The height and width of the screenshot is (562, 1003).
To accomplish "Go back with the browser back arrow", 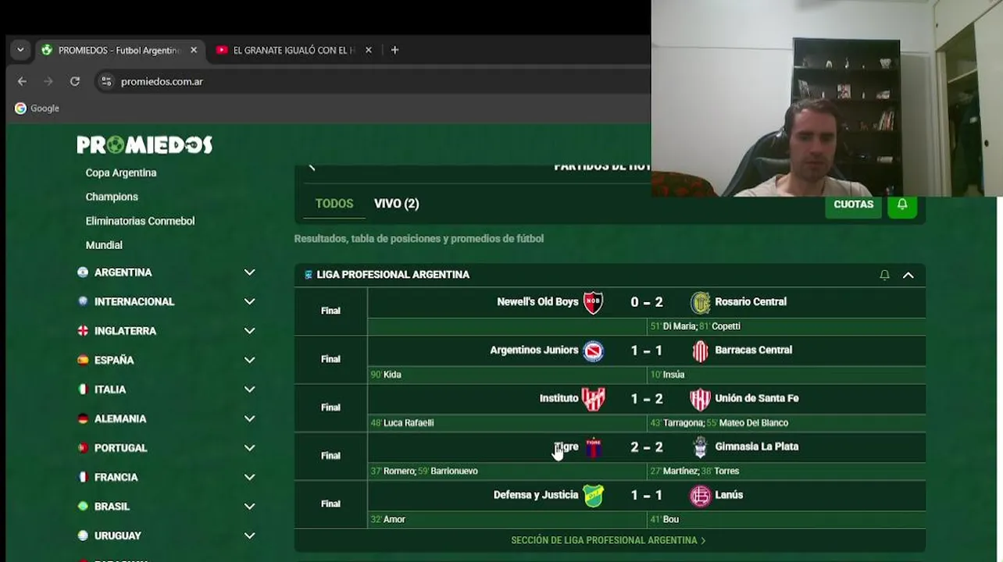I will [22, 81].
